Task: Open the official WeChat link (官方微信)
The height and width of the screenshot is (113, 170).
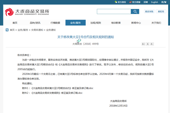Action: pyautogui.click(x=120, y=2)
